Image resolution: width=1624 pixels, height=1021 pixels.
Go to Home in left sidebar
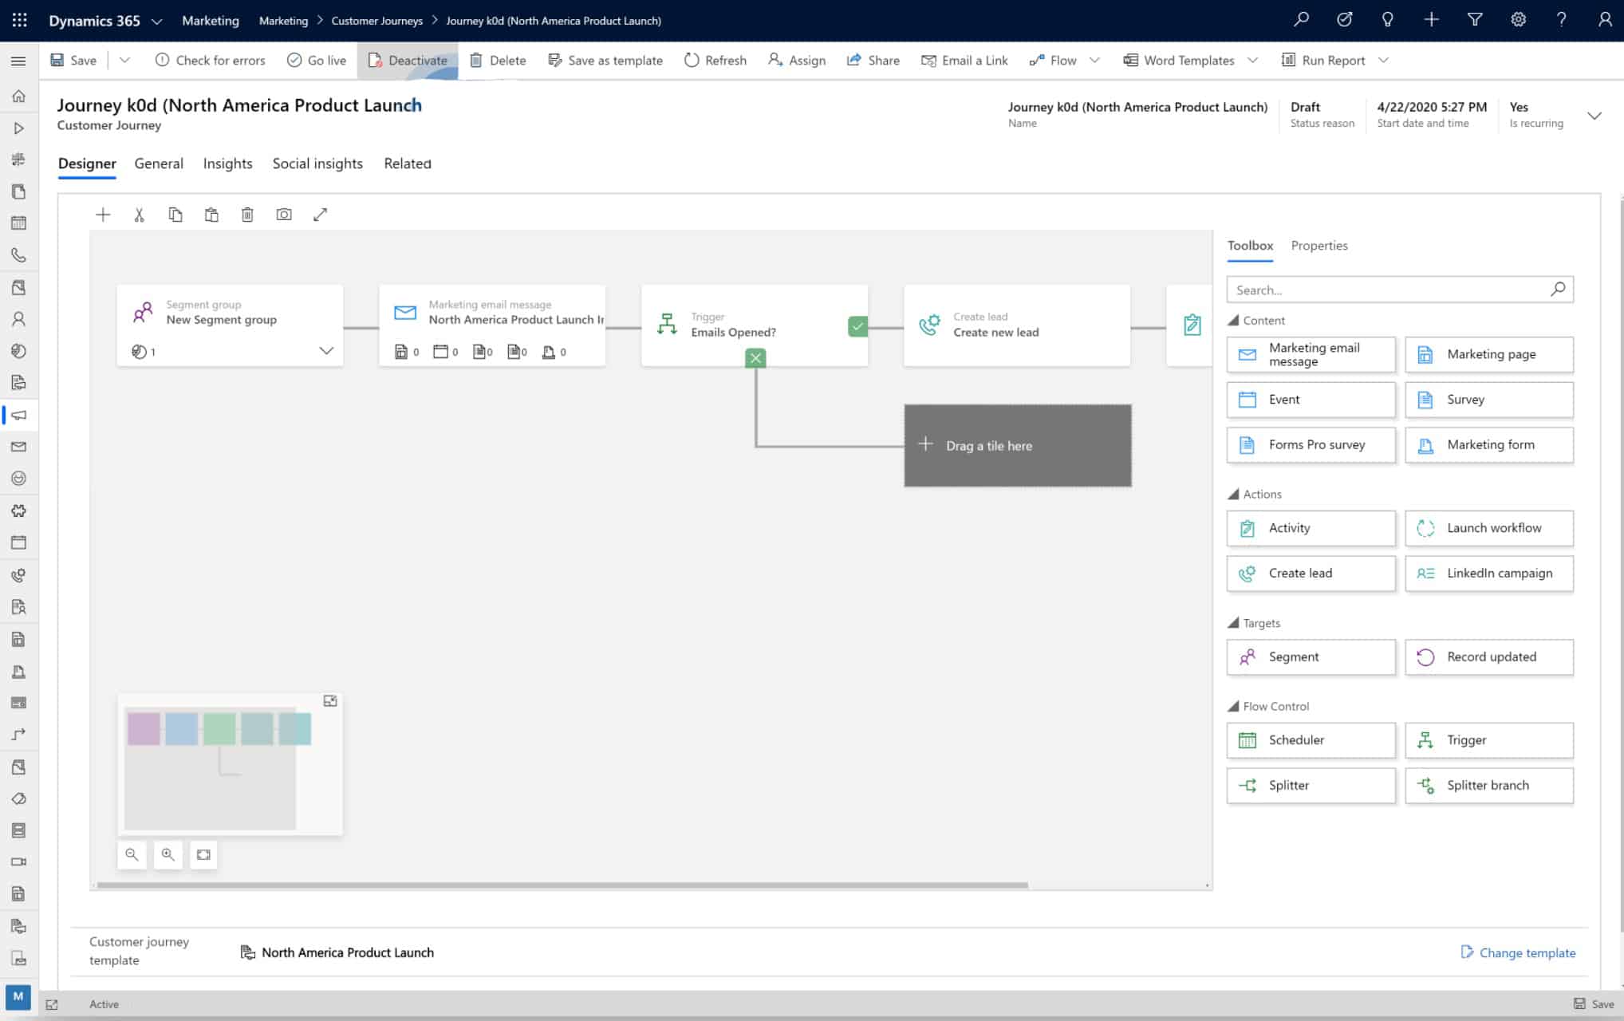tap(18, 97)
